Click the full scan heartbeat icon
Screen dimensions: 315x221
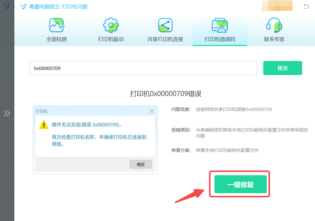click(x=57, y=25)
